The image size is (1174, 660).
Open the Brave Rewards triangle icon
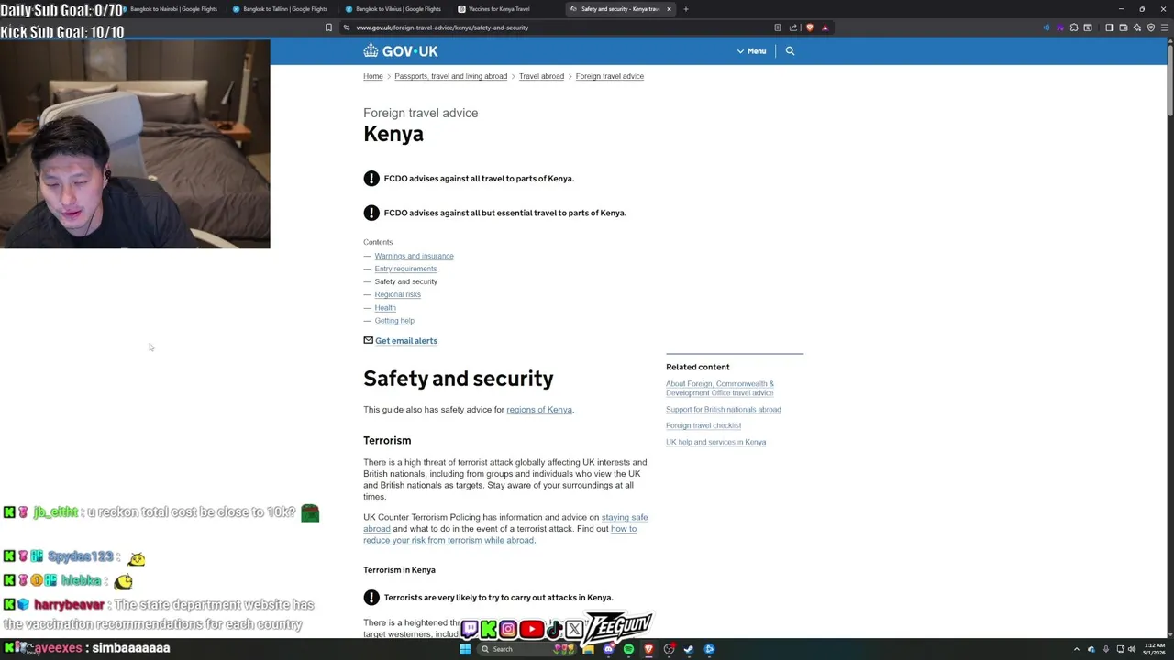825,27
